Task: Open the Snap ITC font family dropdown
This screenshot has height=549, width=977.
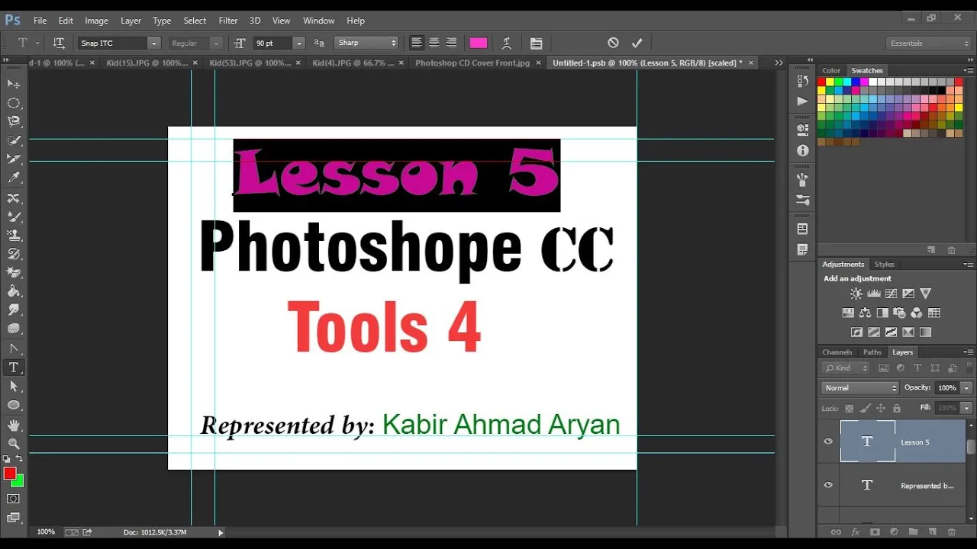Action: point(153,43)
